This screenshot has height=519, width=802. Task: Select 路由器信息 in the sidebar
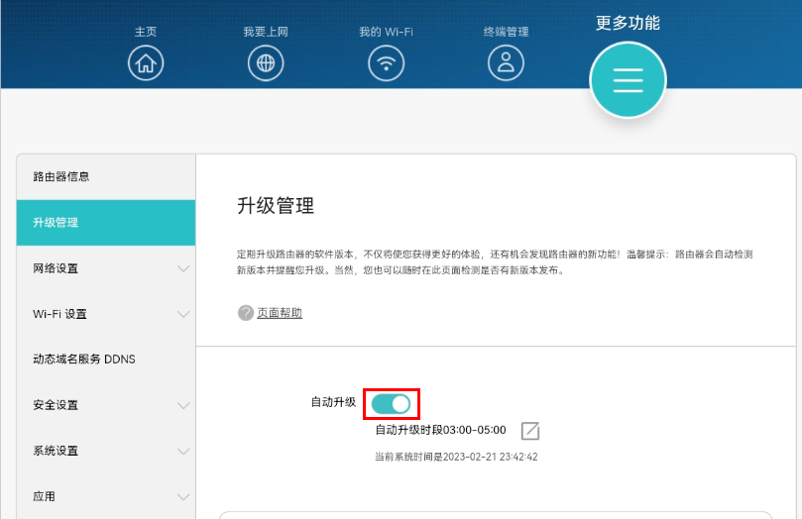click(x=61, y=177)
